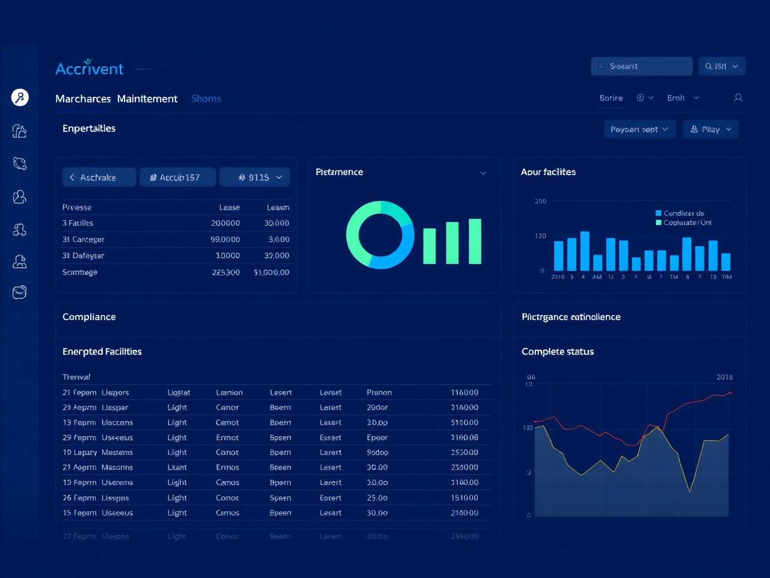Click the Compliance section heading
Screen dimensions: 770x578
pyautogui.click(x=89, y=317)
